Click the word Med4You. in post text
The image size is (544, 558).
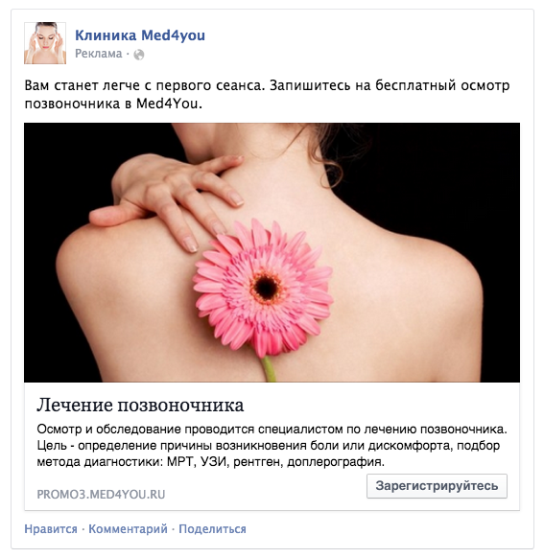170,104
